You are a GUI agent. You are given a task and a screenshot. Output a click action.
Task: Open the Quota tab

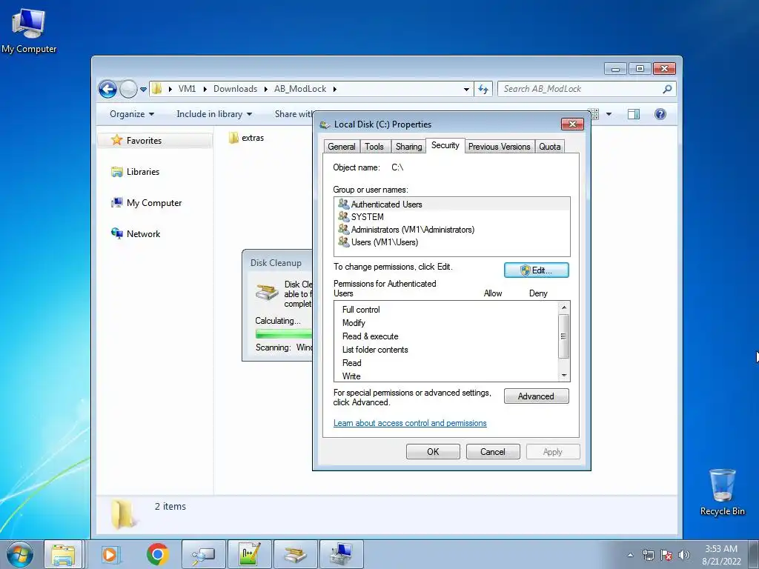(549, 147)
